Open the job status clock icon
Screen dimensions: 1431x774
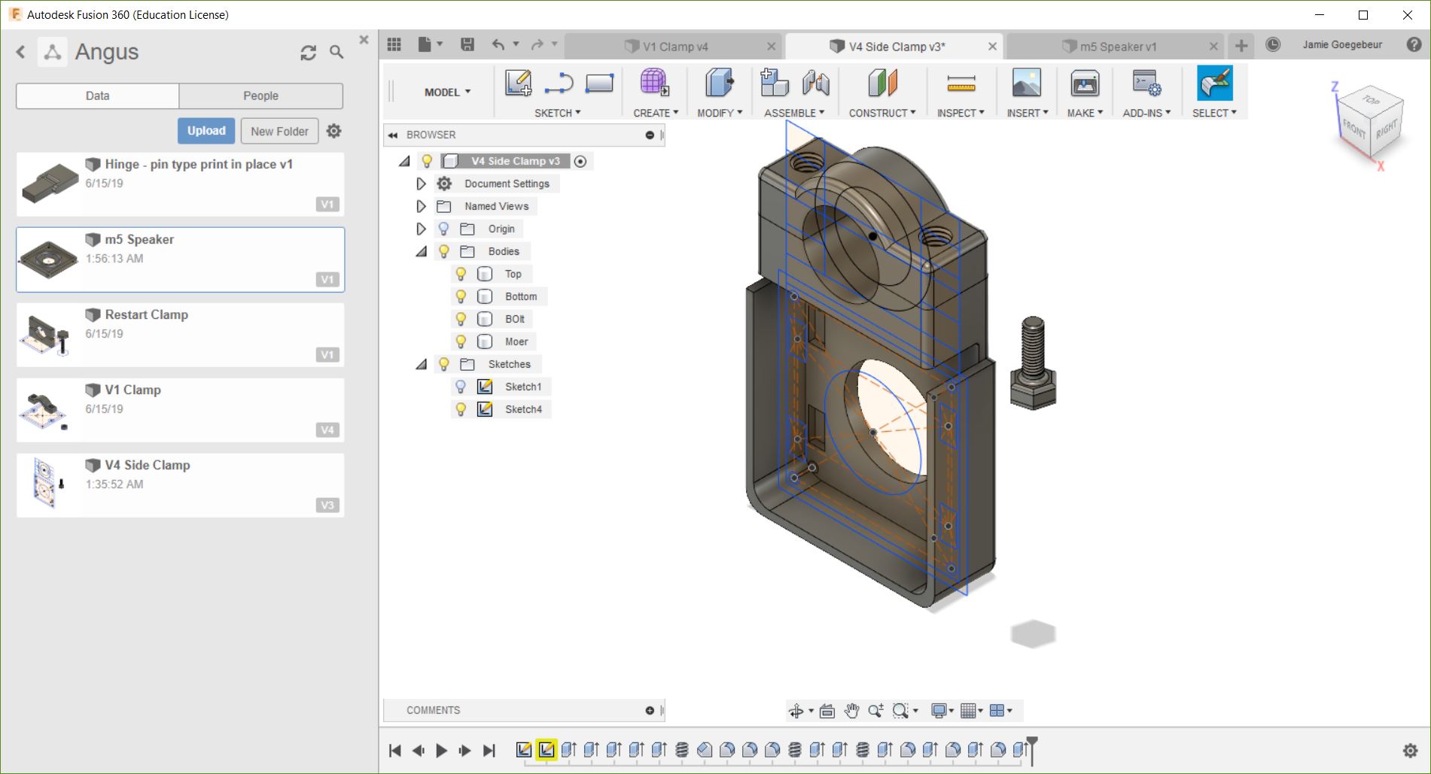[x=1273, y=44]
